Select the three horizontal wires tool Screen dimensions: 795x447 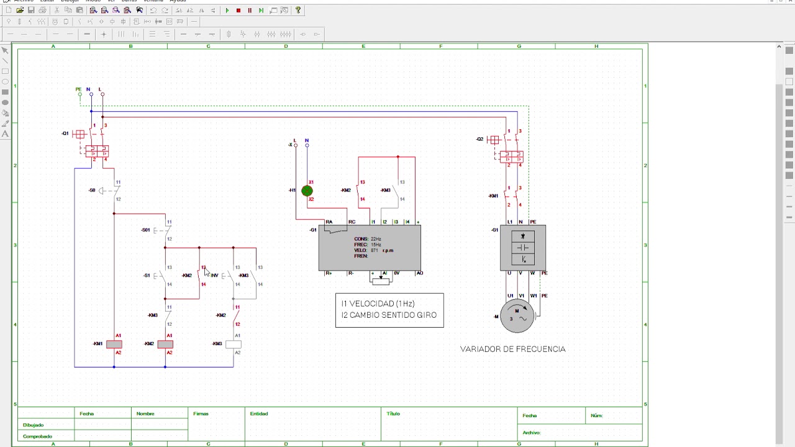[152, 34]
